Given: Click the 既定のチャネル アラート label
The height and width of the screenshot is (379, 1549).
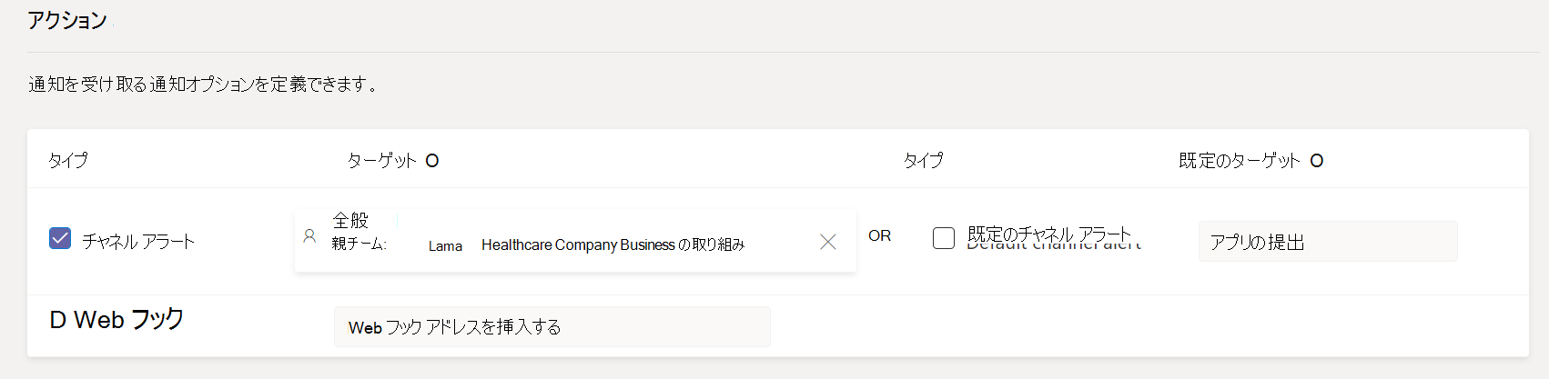Looking at the screenshot, I should 1049,234.
